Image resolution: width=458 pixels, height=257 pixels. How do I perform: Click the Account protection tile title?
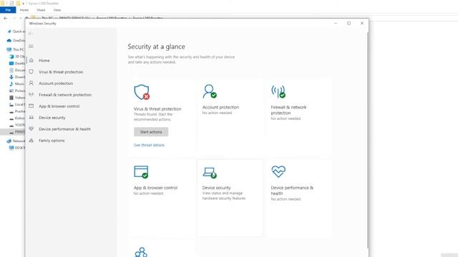pyautogui.click(x=220, y=107)
